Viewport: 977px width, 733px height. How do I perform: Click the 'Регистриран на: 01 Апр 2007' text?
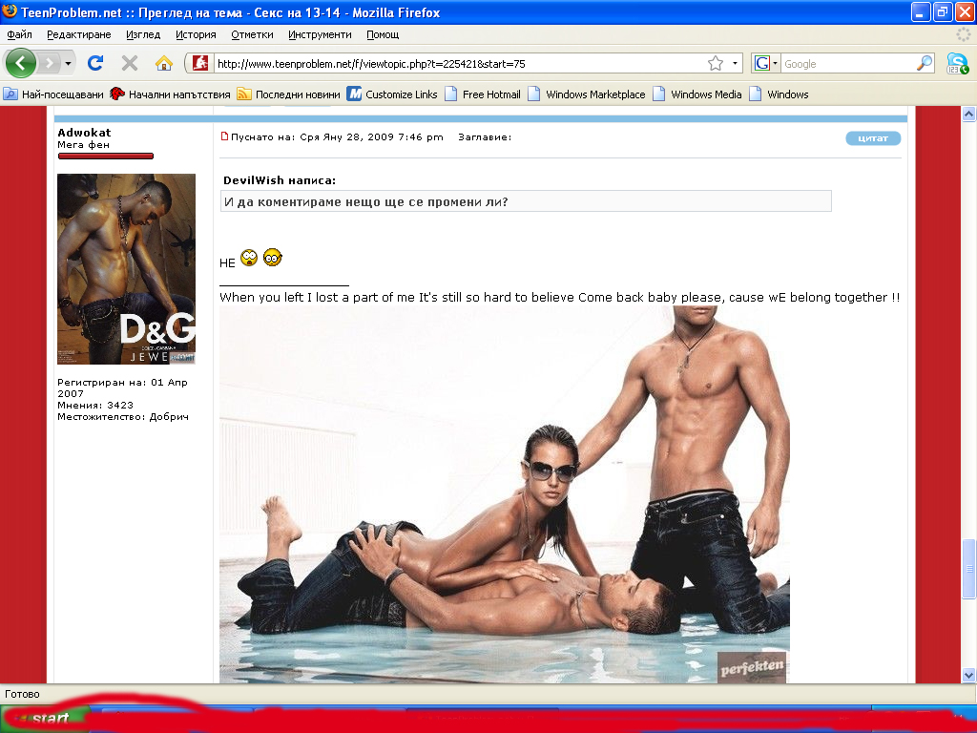pos(122,387)
